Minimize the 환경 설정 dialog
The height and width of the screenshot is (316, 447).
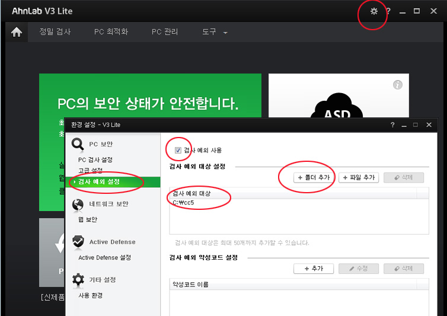point(404,125)
